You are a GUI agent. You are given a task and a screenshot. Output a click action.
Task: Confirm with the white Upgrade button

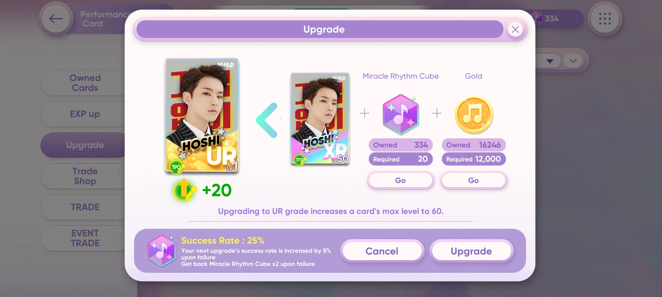[471, 251]
